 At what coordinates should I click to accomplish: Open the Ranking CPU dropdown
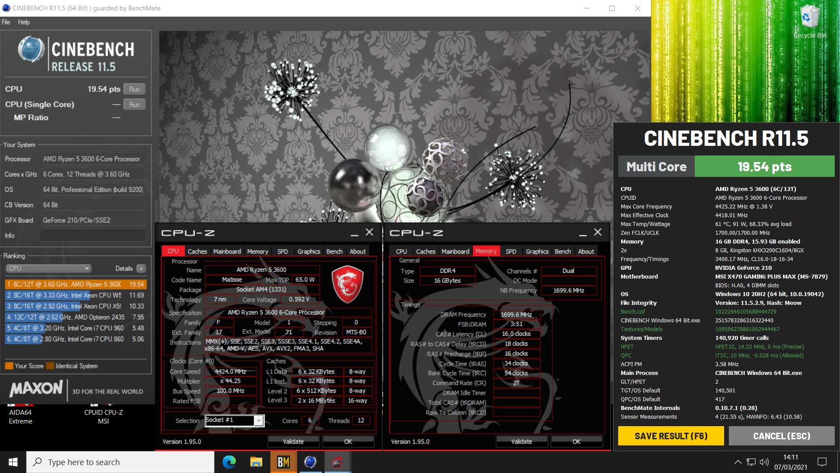(49, 268)
